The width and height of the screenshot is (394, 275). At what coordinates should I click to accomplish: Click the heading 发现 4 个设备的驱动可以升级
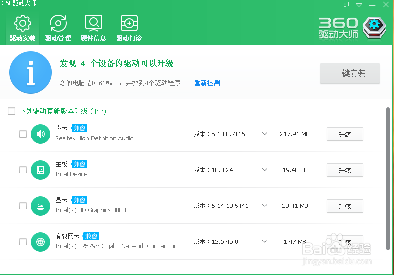(x=117, y=63)
